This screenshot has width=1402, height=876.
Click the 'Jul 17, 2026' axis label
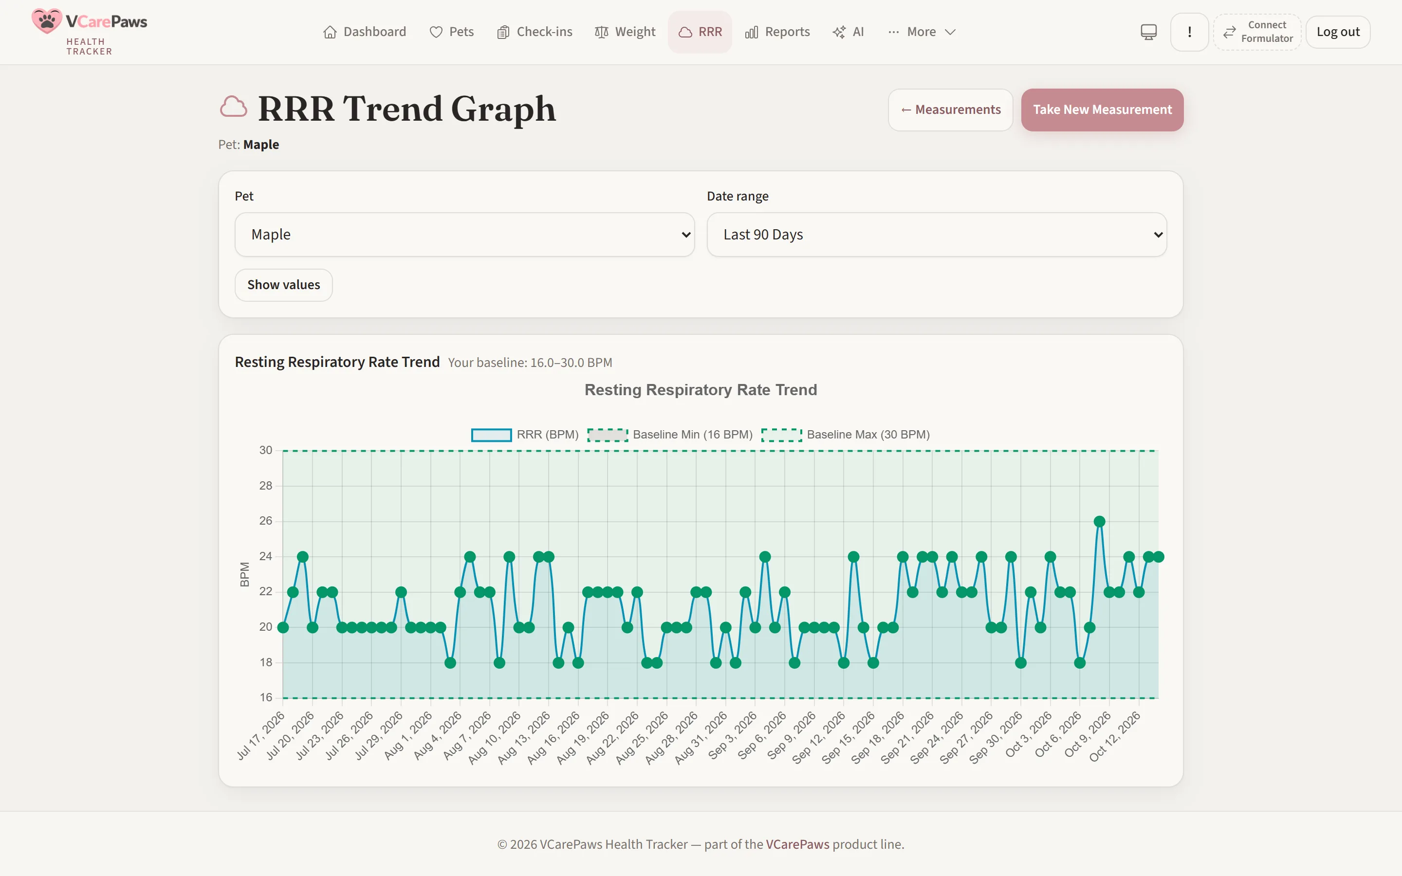260,736
